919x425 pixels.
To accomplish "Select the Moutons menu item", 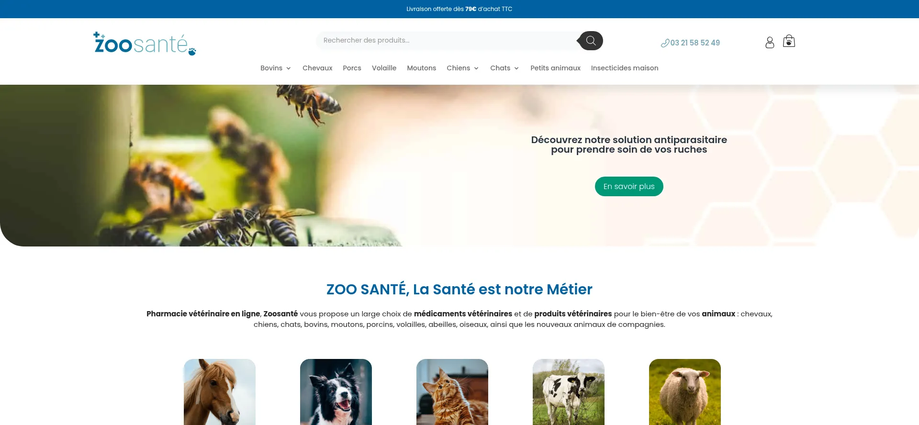I will tap(421, 68).
